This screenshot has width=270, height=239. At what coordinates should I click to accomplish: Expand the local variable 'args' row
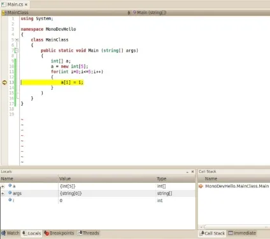point(3,194)
